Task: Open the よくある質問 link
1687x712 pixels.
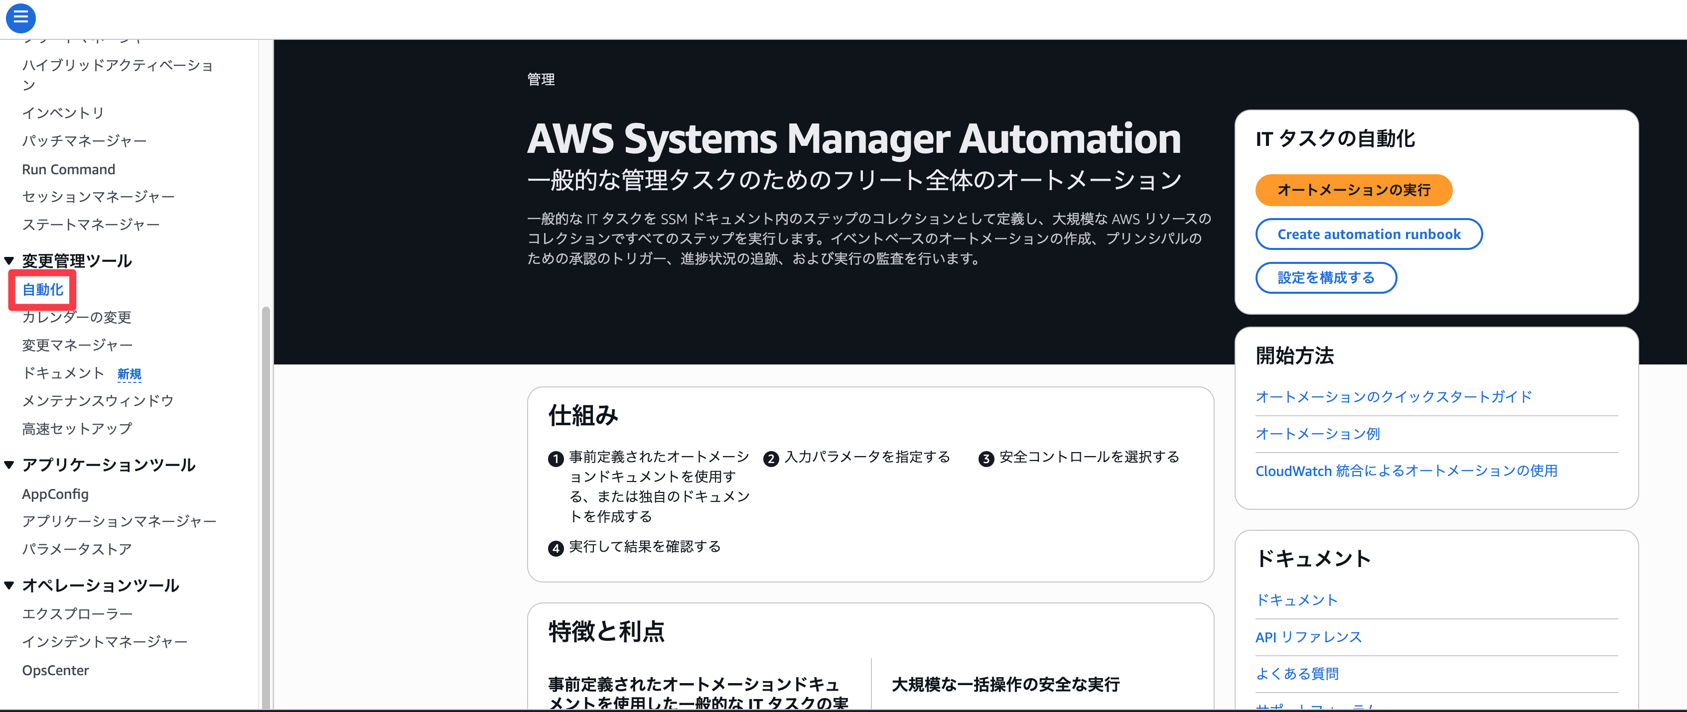Action: [1297, 674]
